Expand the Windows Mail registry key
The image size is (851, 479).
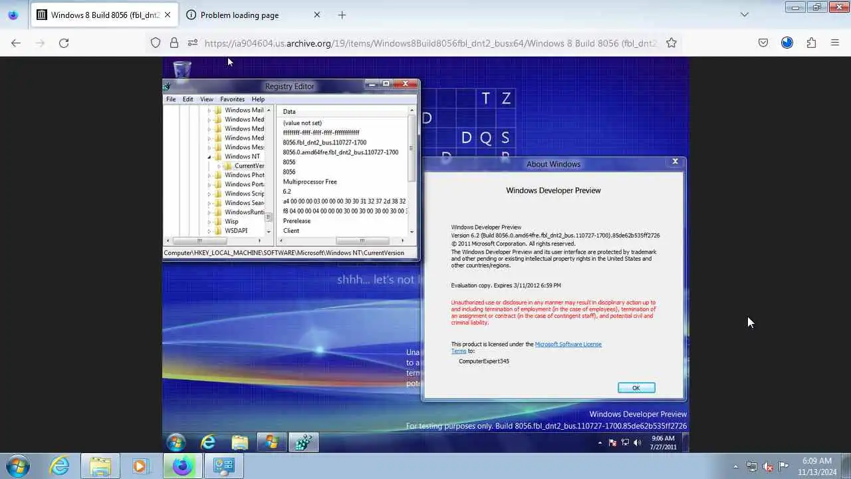click(209, 110)
